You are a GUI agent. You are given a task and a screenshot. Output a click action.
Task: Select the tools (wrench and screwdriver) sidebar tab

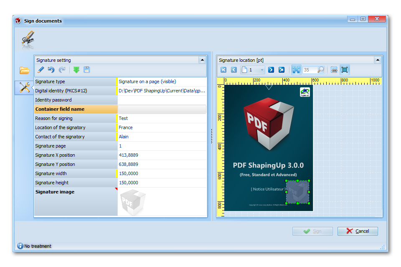24,88
